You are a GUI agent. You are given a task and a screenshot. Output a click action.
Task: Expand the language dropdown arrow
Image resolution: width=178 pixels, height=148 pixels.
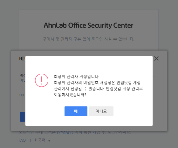coord(49,141)
